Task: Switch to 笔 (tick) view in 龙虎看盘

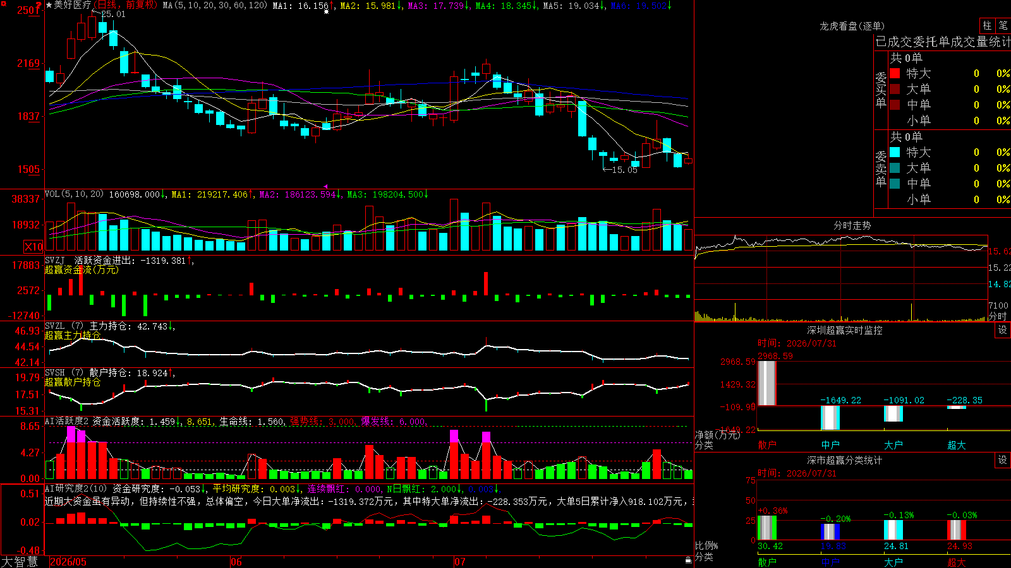Action: click(x=1003, y=25)
